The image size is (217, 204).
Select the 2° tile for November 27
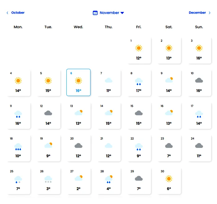point(78,181)
